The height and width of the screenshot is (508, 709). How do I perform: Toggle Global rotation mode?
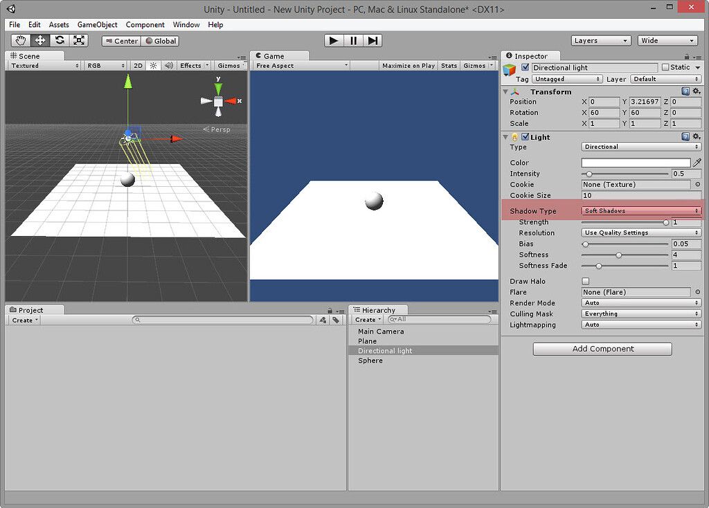pyautogui.click(x=160, y=41)
